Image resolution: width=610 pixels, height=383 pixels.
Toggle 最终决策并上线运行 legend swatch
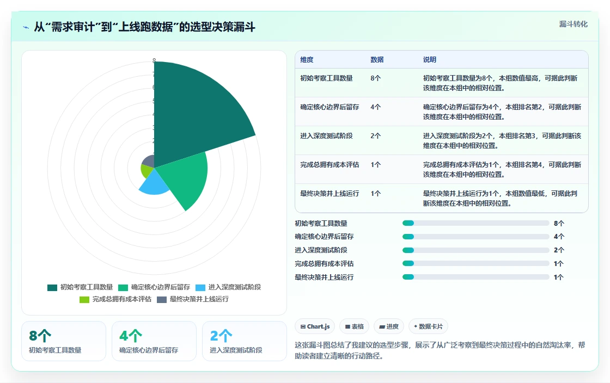pyautogui.click(x=162, y=299)
